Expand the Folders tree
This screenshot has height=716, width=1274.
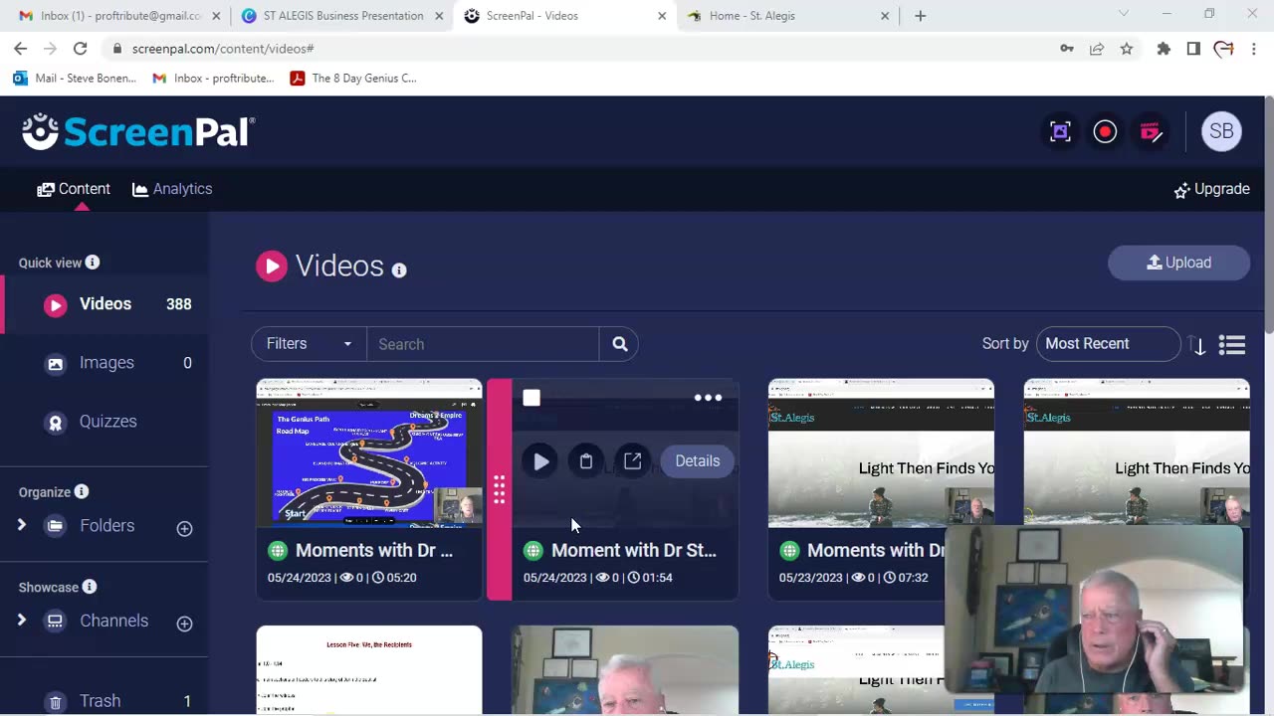(x=21, y=525)
